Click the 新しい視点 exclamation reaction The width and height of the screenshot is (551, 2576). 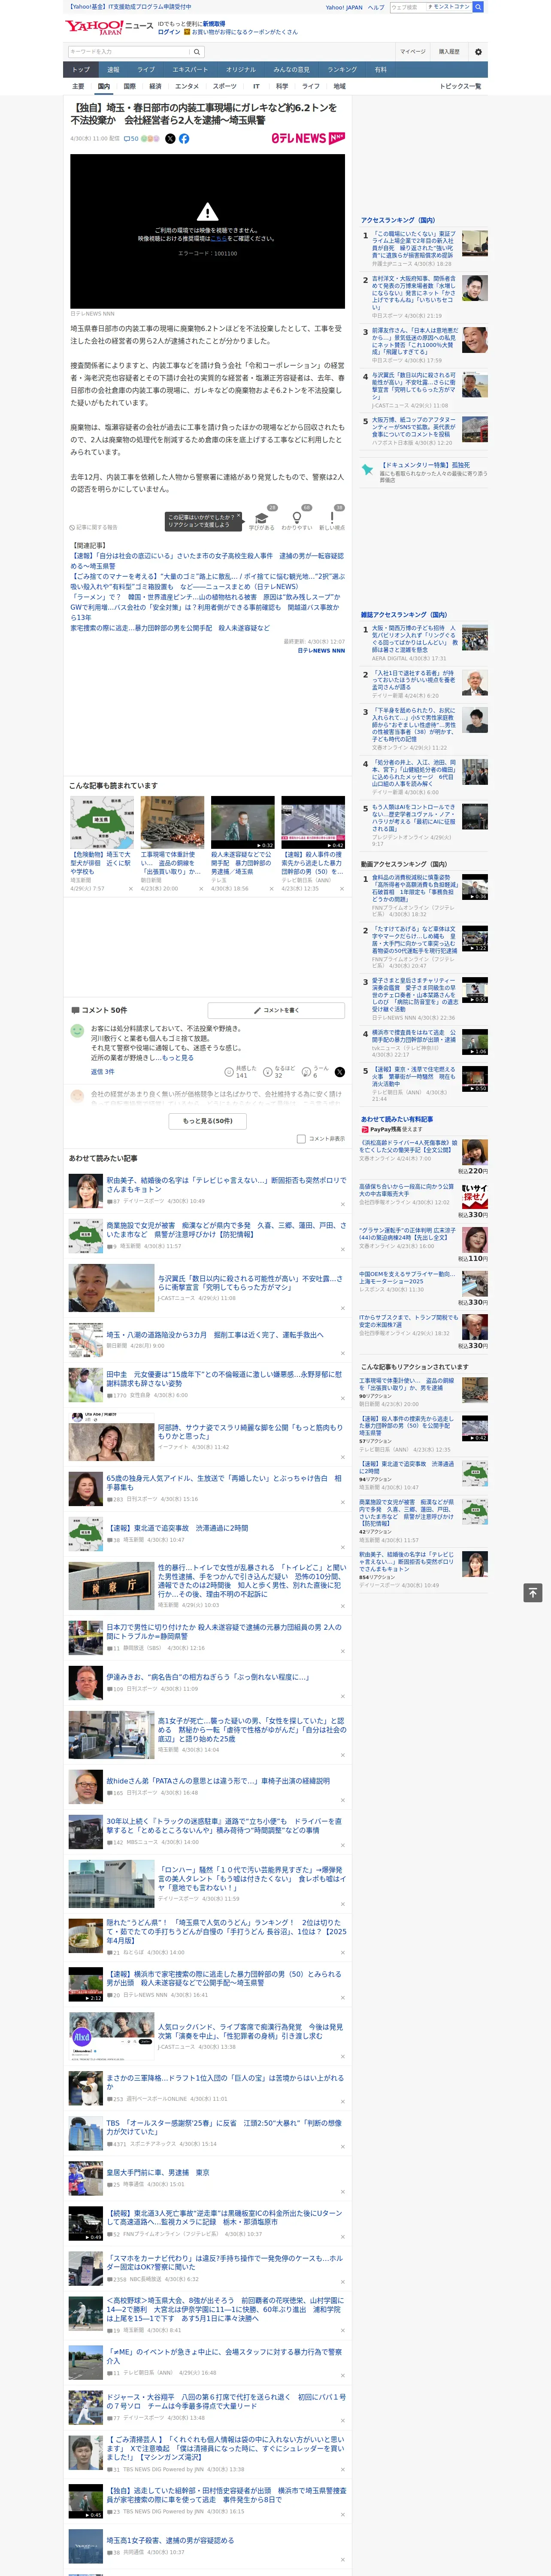332,519
